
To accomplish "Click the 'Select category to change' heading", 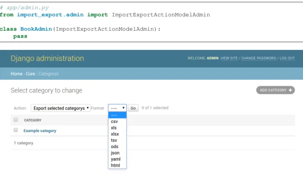I will point(47,90).
